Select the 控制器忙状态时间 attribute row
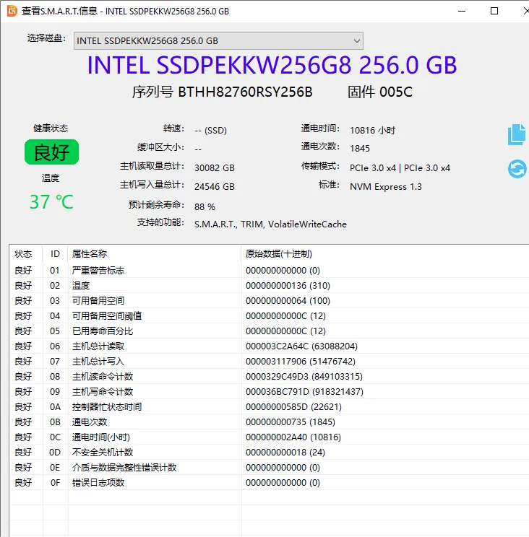Image resolution: width=529 pixels, height=537 pixels. (269, 407)
